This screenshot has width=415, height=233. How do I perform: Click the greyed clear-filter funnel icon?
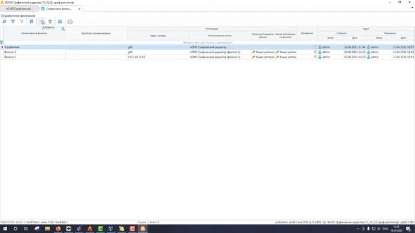point(21,21)
